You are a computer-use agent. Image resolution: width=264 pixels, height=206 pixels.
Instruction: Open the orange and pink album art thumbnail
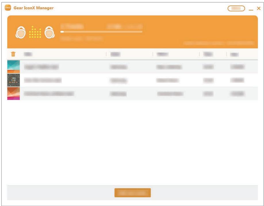[14, 93]
